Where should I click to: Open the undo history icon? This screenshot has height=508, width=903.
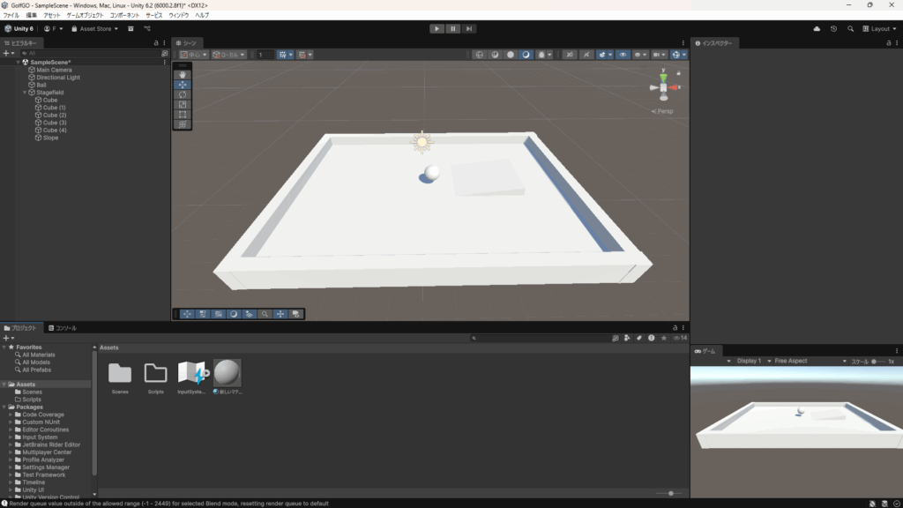(833, 28)
